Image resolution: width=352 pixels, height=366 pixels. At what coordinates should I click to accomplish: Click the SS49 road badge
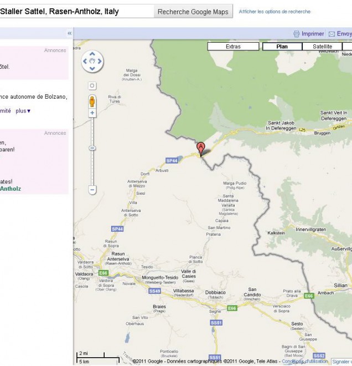[x=154, y=291]
